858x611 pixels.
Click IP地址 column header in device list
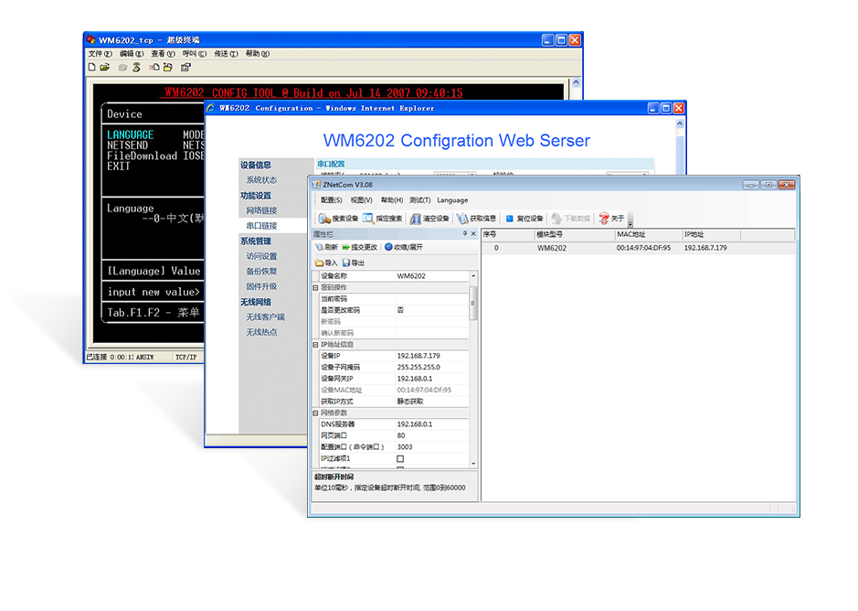tap(712, 234)
